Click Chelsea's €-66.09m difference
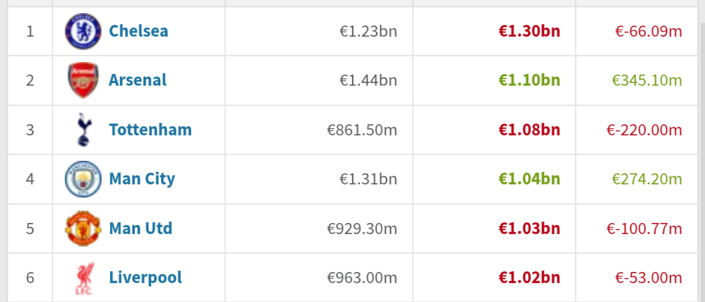 (x=648, y=31)
